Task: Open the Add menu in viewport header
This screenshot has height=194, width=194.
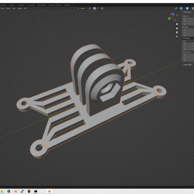Action: point(14,8)
